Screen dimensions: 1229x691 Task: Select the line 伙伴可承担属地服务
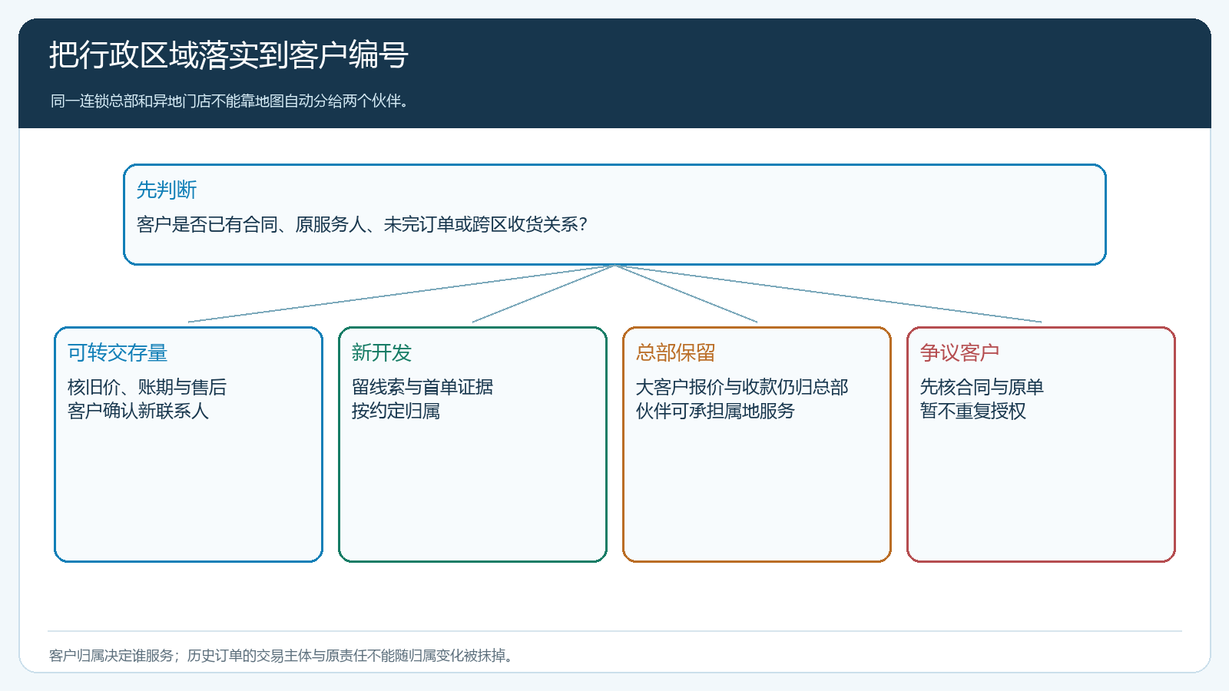715,411
